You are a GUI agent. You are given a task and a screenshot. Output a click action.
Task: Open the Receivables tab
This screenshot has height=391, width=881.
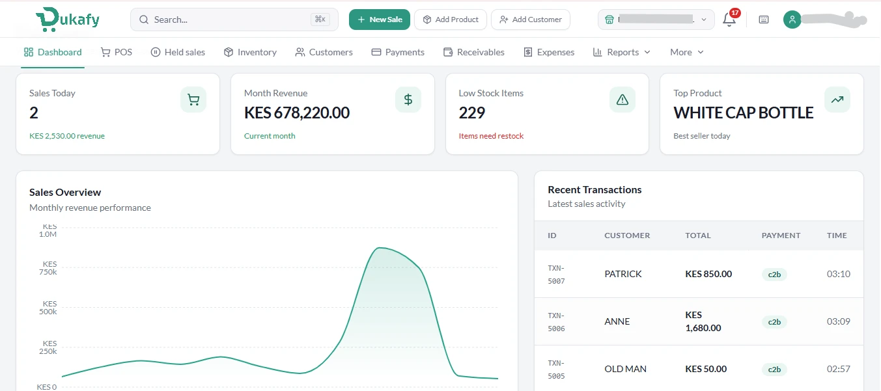(x=473, y=52)
